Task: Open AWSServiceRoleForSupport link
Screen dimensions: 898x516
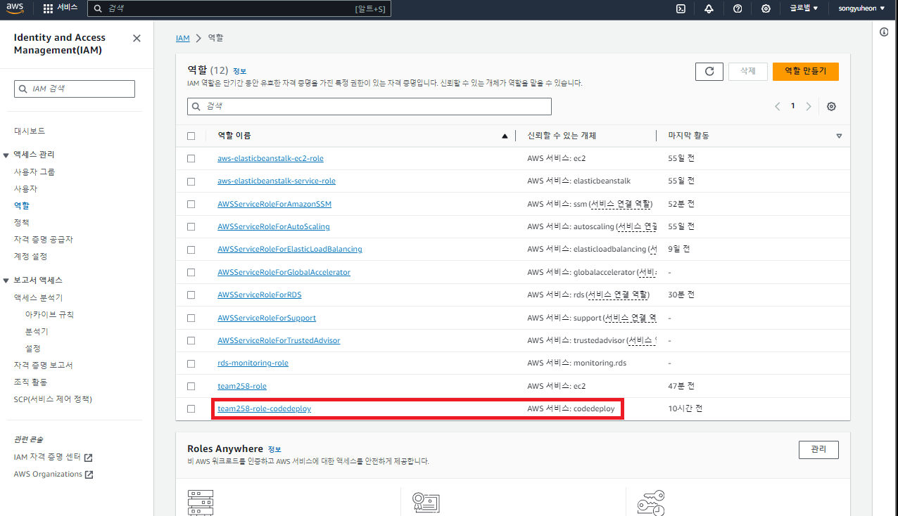Action: tap(267, 318)
